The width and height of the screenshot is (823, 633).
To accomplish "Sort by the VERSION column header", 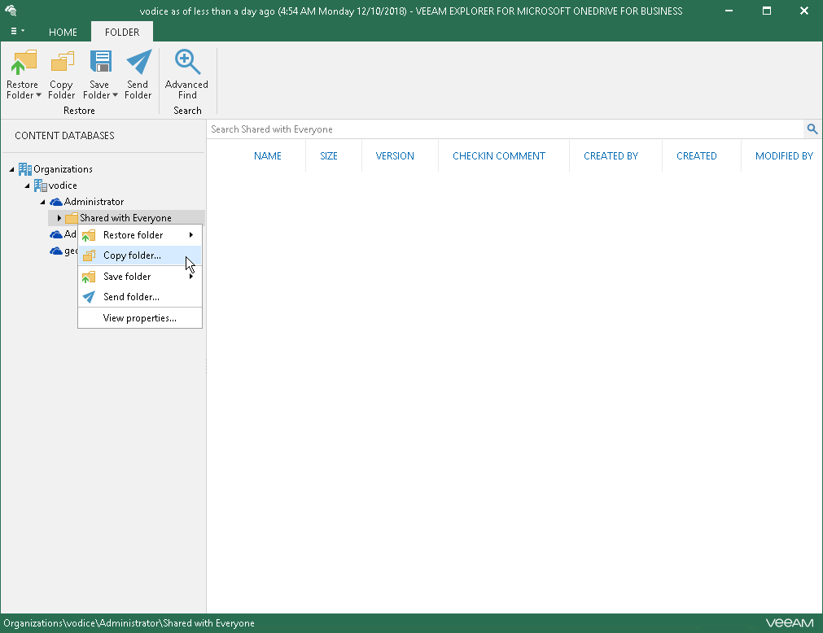I will click(x=395, y=155).
